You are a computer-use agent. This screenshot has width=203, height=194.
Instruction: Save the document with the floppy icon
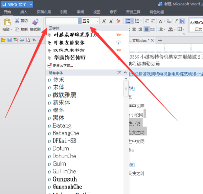coord(9,40)
